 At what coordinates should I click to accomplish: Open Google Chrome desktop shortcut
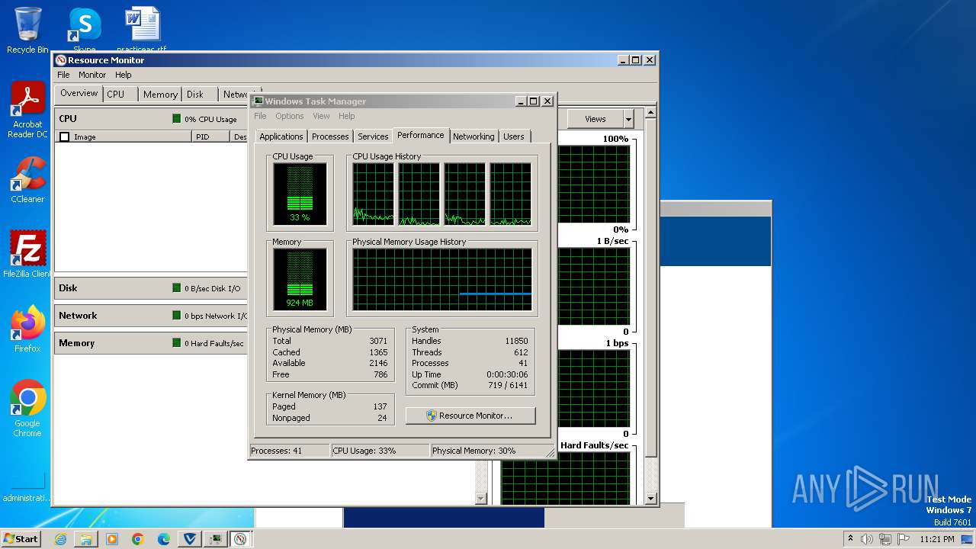pyautogui.click(x=27, y=408)
